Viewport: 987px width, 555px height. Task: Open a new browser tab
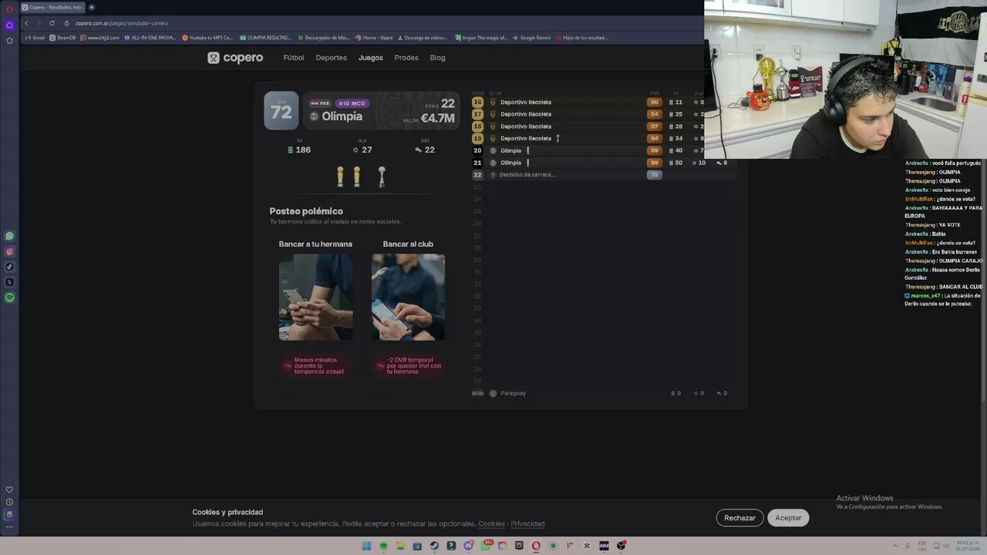tap(91, 7)
